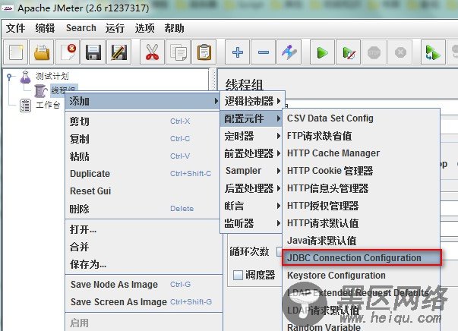Open the Search menu
Viewport: 458px width, 331px height.
point(81,28)
